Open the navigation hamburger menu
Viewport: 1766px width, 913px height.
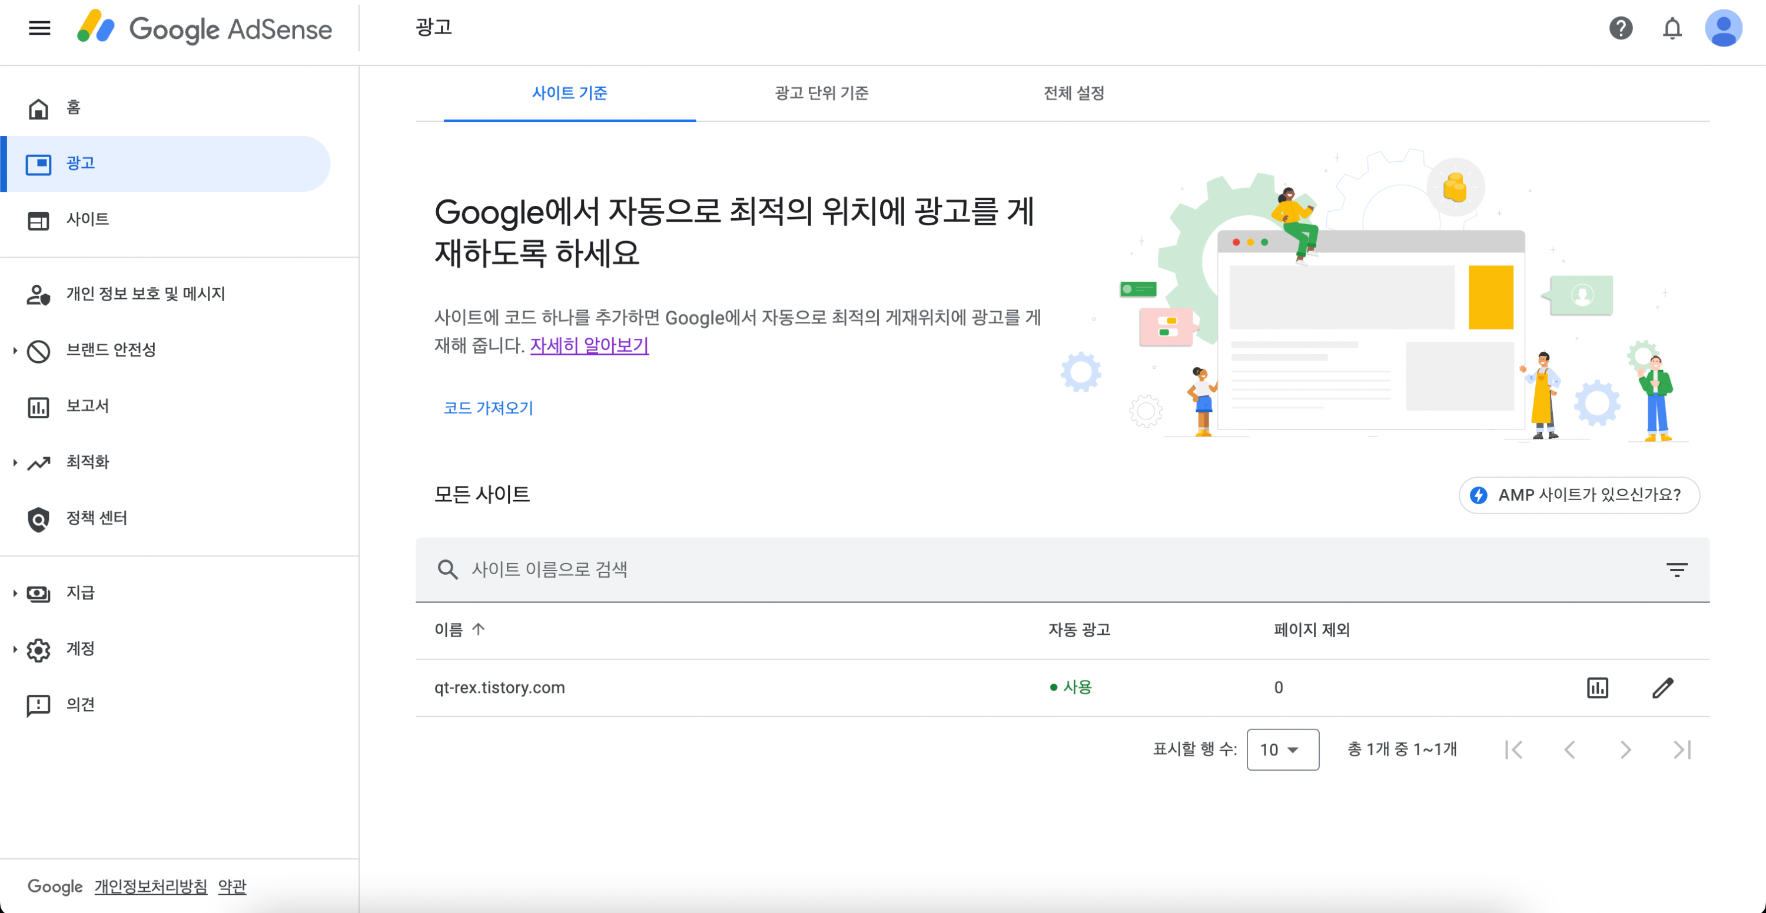coord(39,28)
